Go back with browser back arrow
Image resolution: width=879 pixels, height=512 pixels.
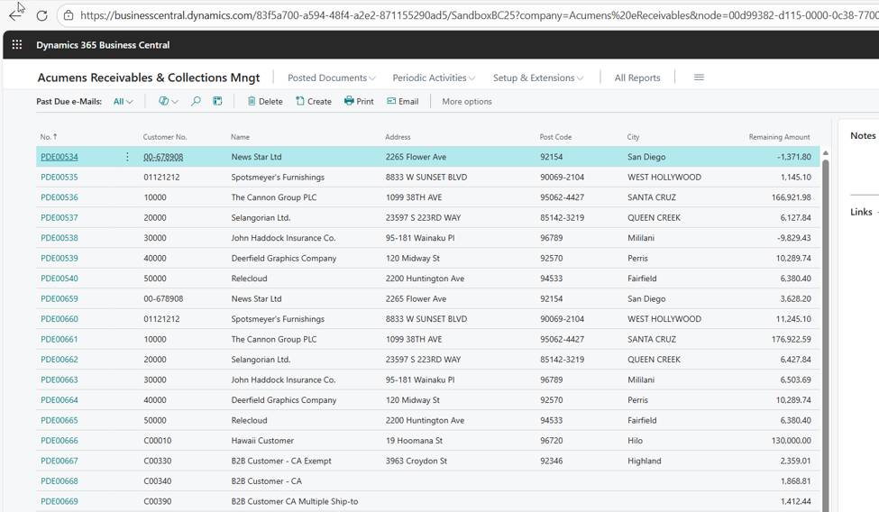(15, 15)
